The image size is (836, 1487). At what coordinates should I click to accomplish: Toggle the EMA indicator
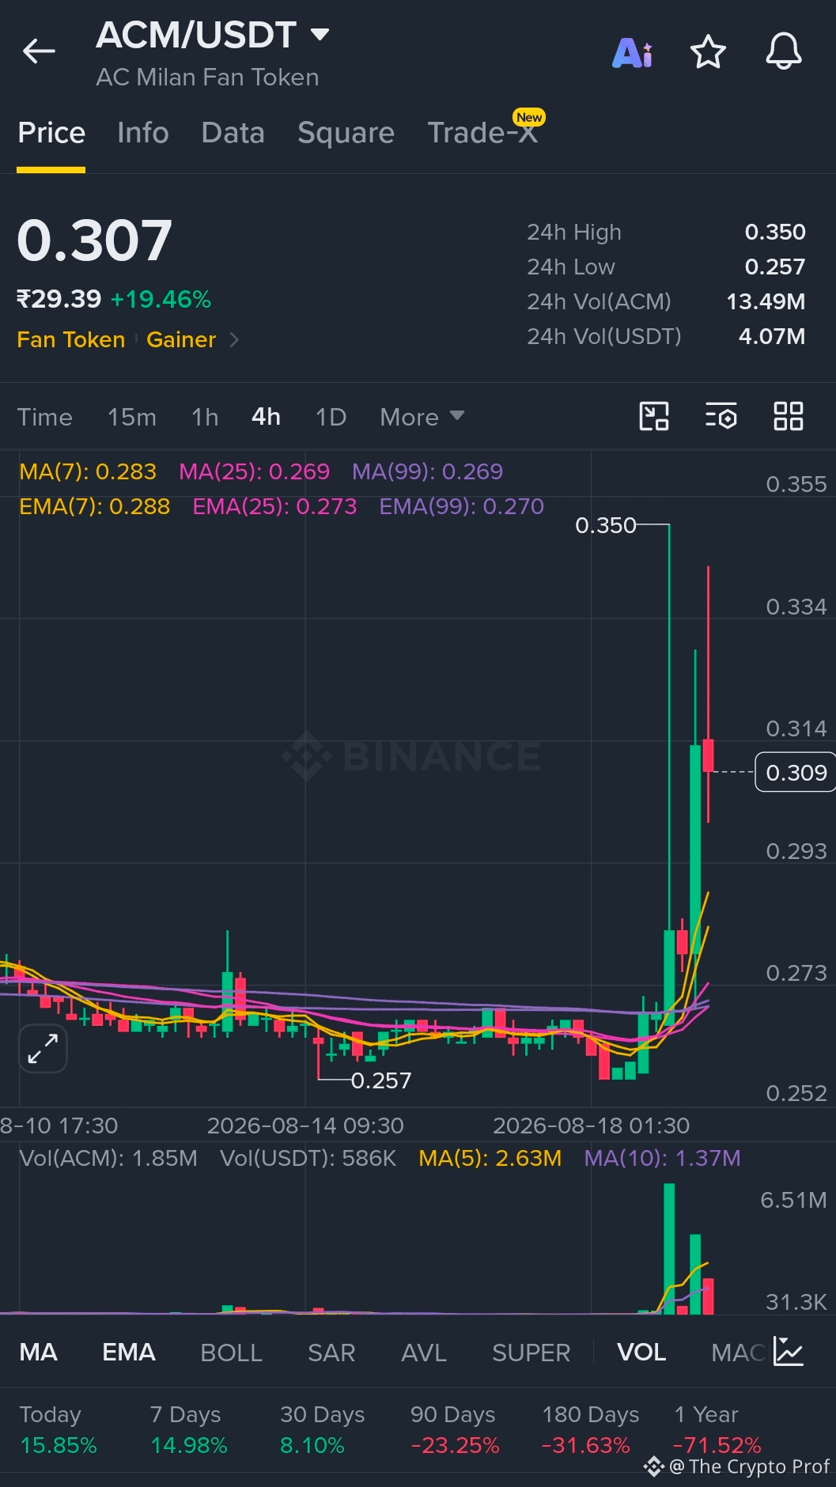[x=129, y=1352]
